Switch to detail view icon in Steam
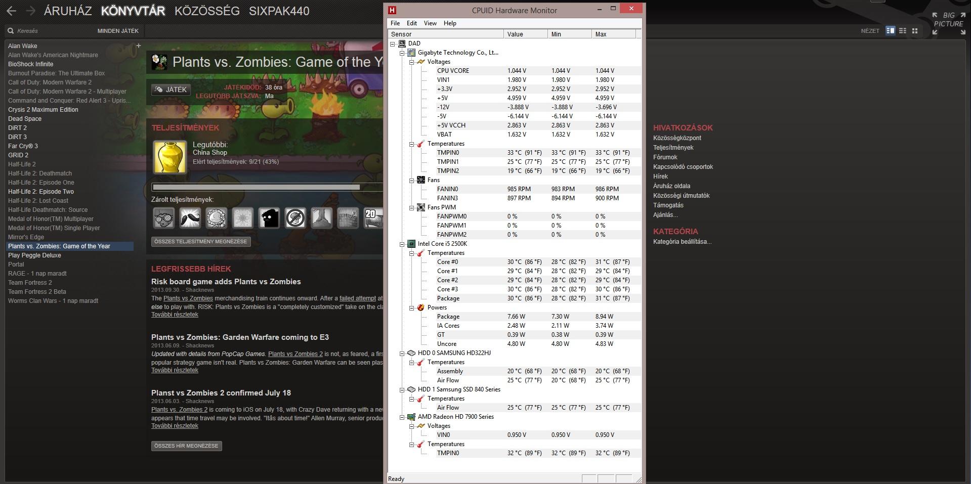The height and width of the screenshot is (484, 971). 890,31
